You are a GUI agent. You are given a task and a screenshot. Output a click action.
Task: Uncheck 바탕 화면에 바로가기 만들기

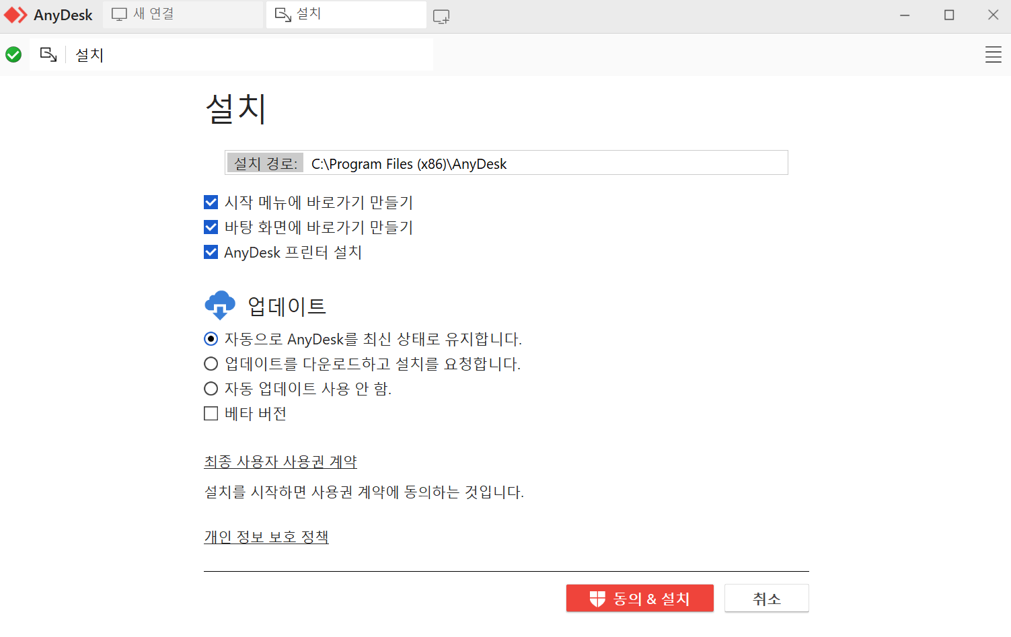(211, 227)
